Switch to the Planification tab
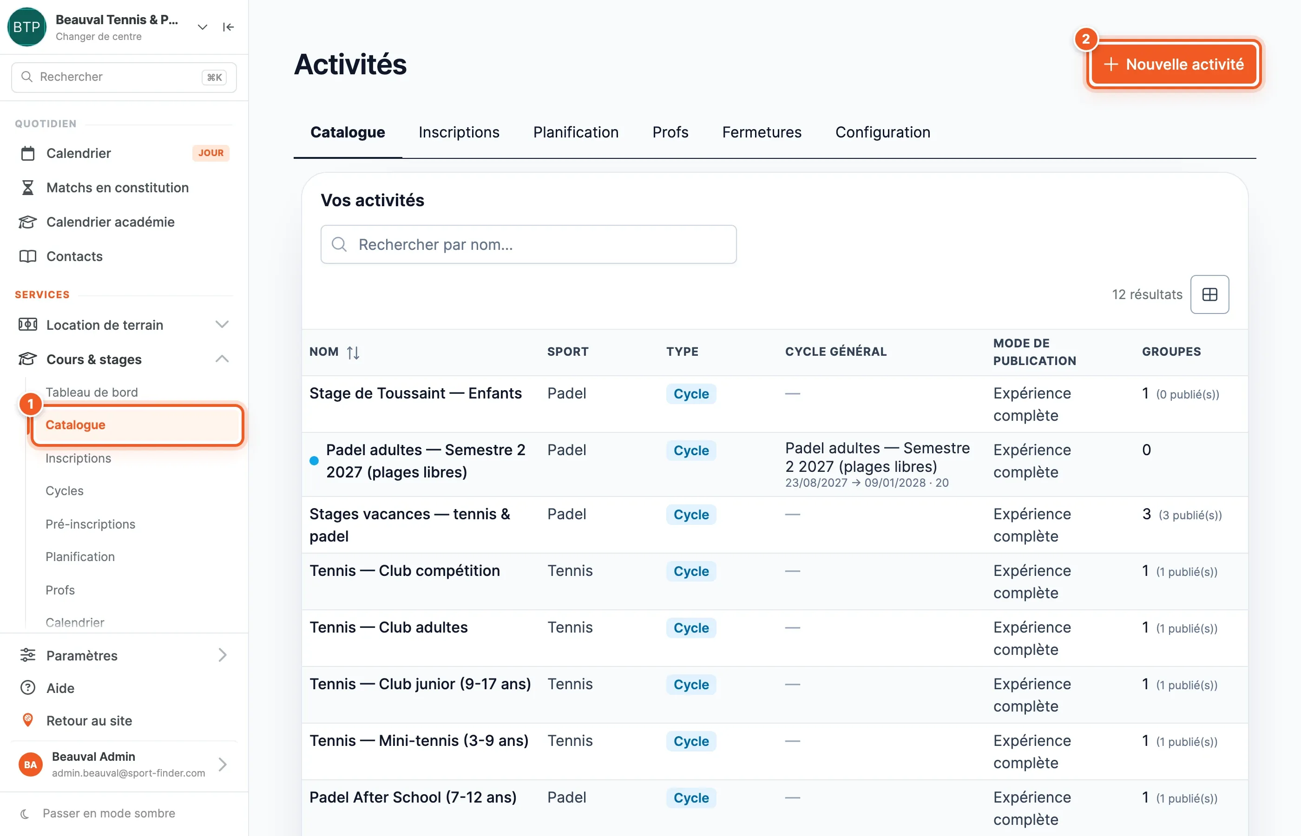 pos(576,132)
